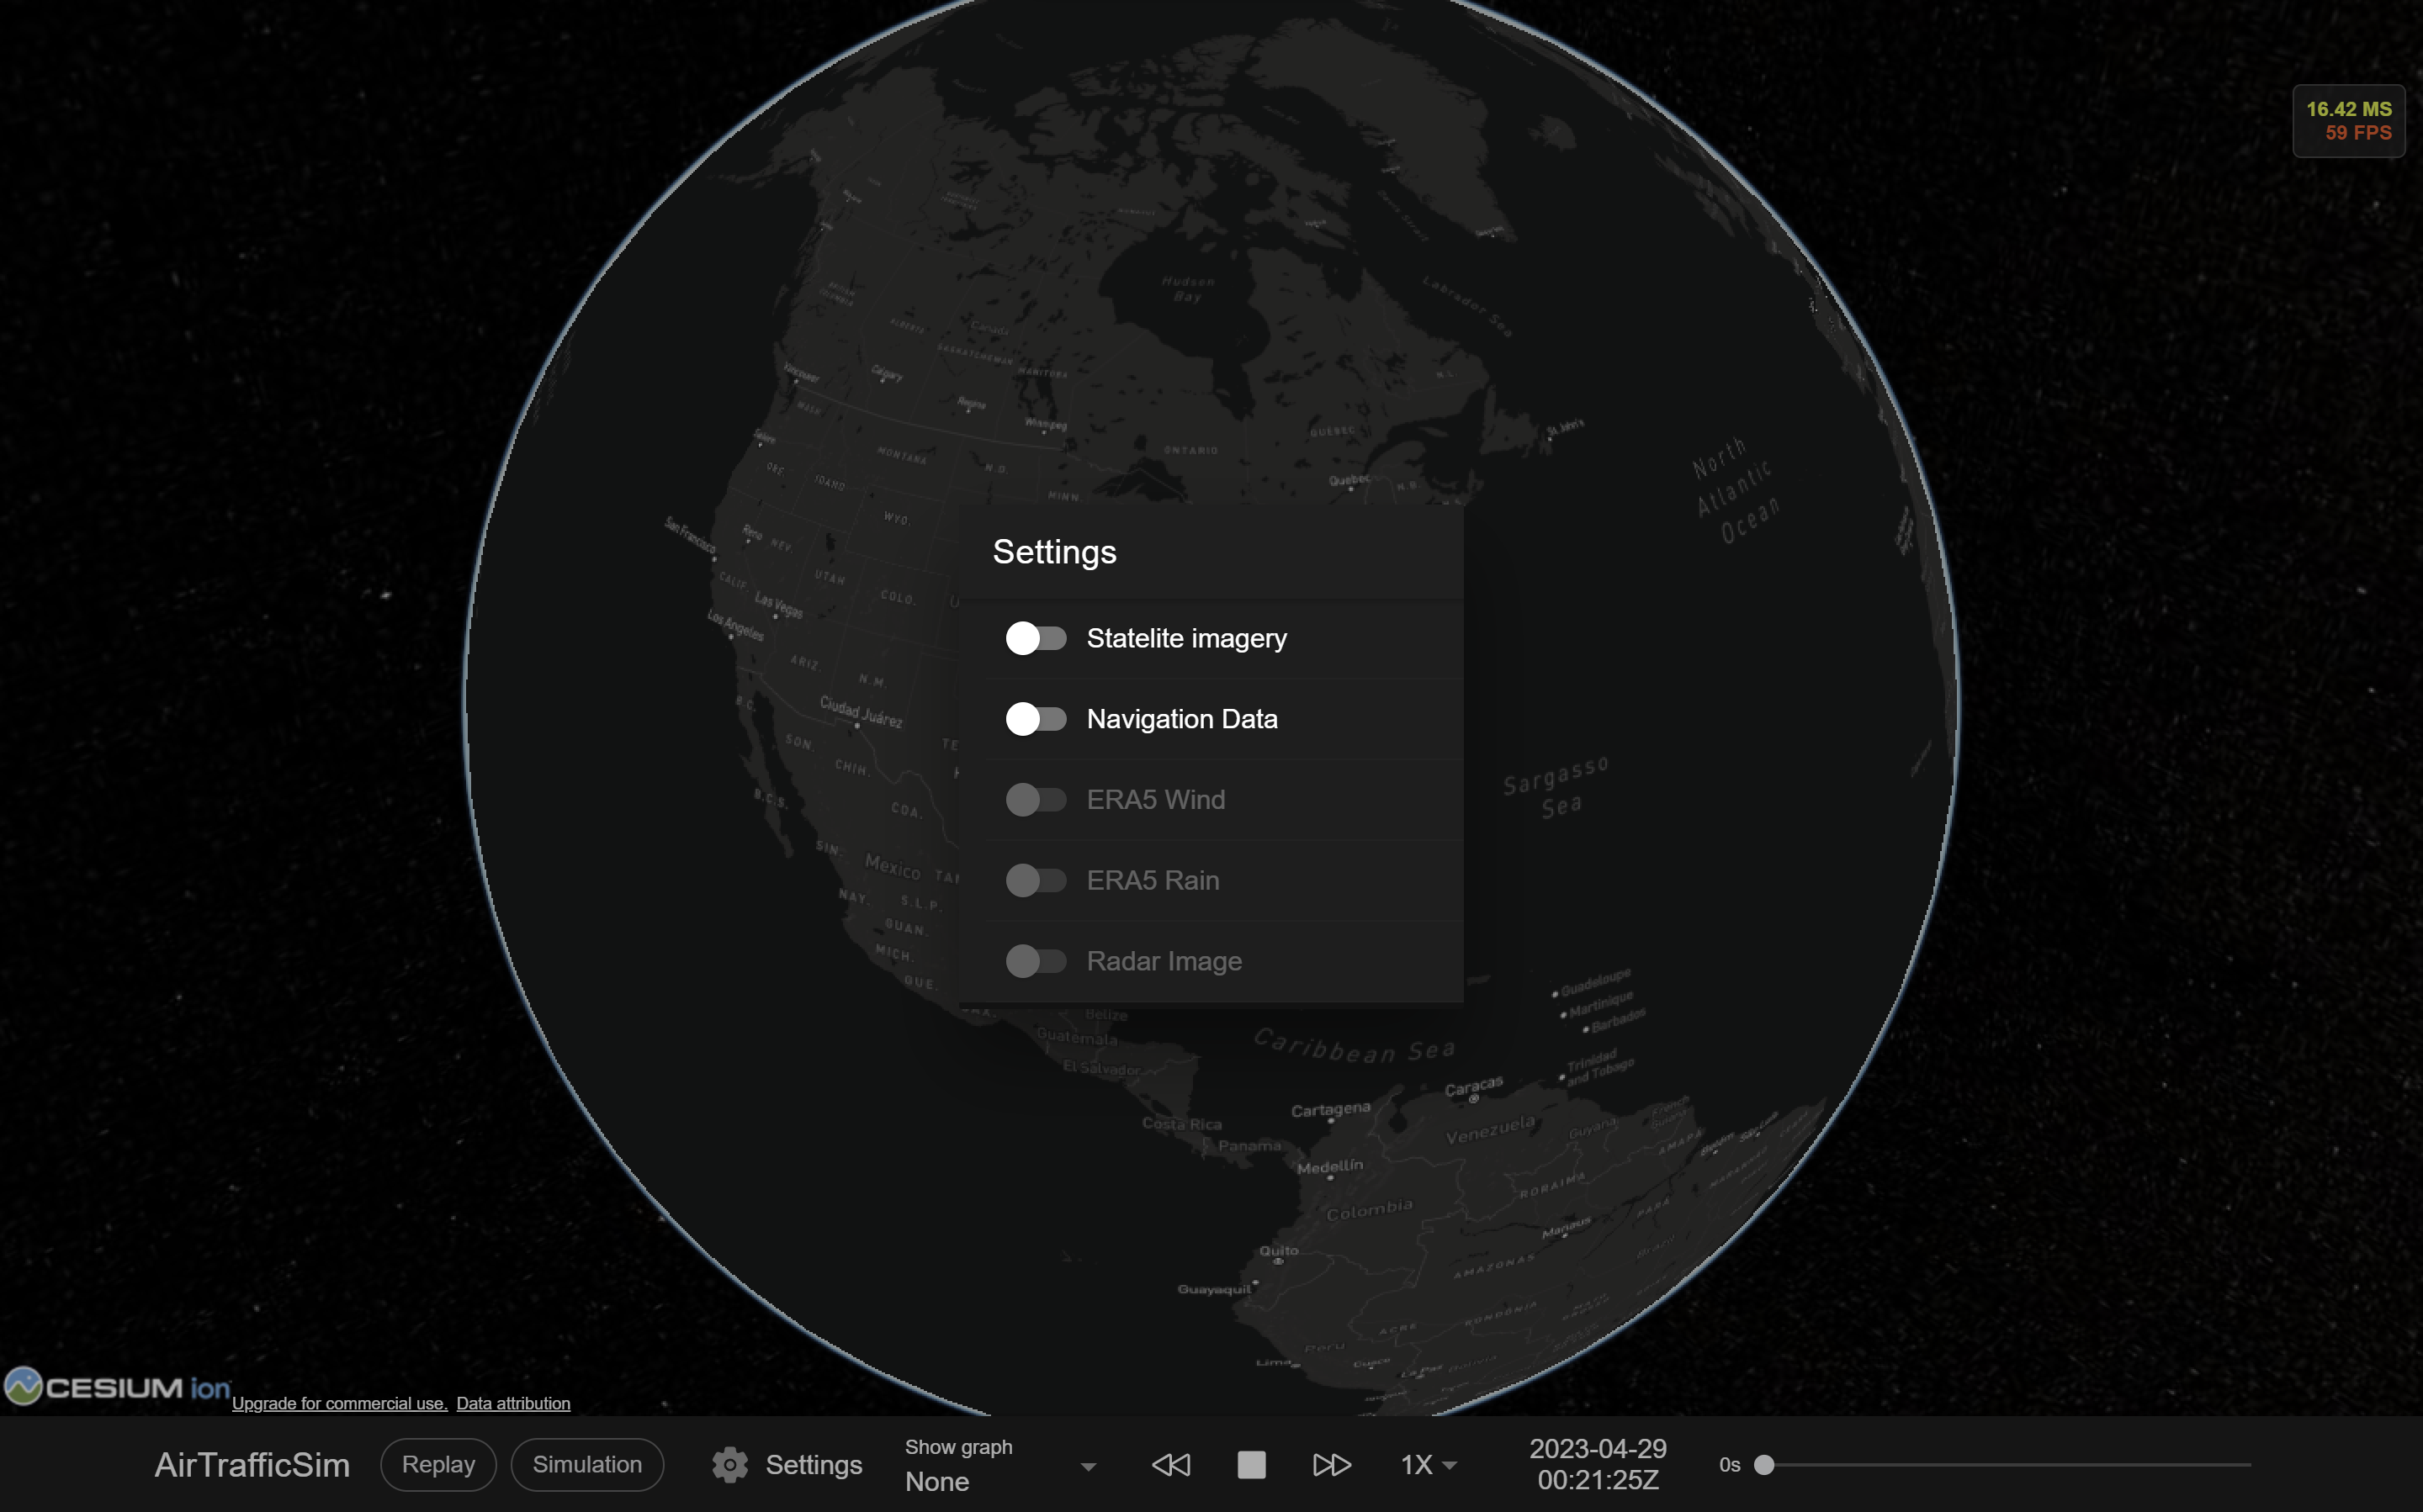Click the Cartagena city label
Viewport: 2423px width, 1512px height.
tap(1331, 1109)
